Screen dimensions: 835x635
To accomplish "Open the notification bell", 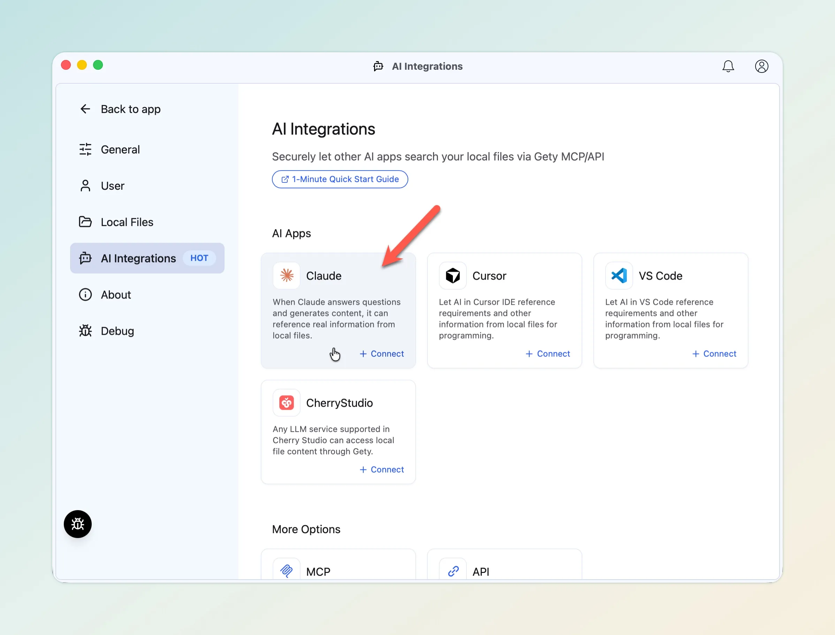I will coord(728,66).
